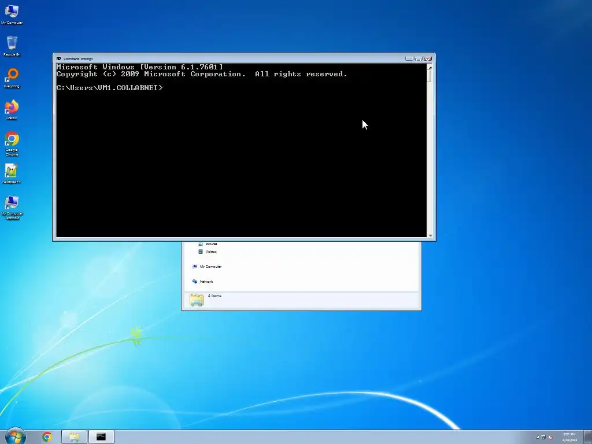
Task: Click the 'Microsoft Windows [Version 6.1.7601]' line
Action: point(140,67)
